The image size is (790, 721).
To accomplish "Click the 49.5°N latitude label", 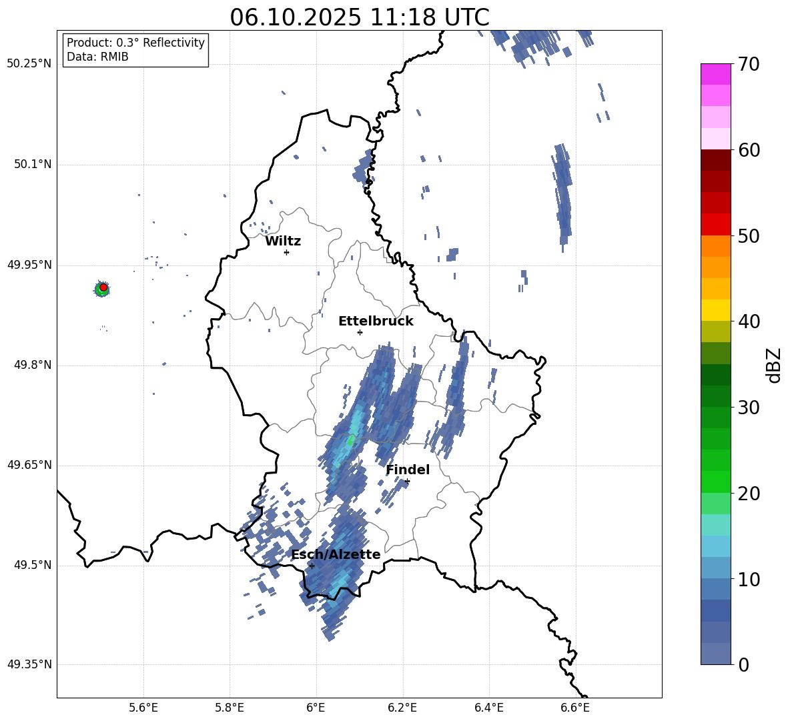I will pyautogui.click(x=33, y=565).
